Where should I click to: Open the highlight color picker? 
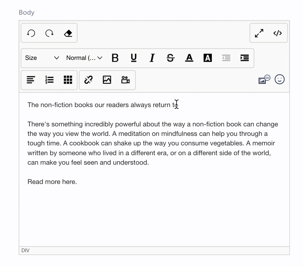coord(207,58)
